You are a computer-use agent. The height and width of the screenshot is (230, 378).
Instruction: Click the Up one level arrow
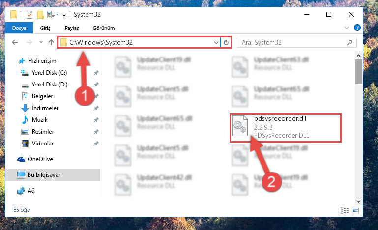coord(51,42)
